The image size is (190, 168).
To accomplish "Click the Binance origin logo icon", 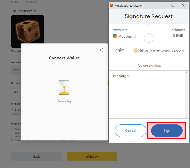I will coord(136,50).
